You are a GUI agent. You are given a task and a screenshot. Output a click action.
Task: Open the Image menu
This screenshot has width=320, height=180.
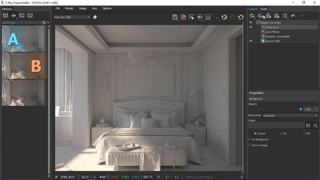pyautogui.click(x=82, y=8)
